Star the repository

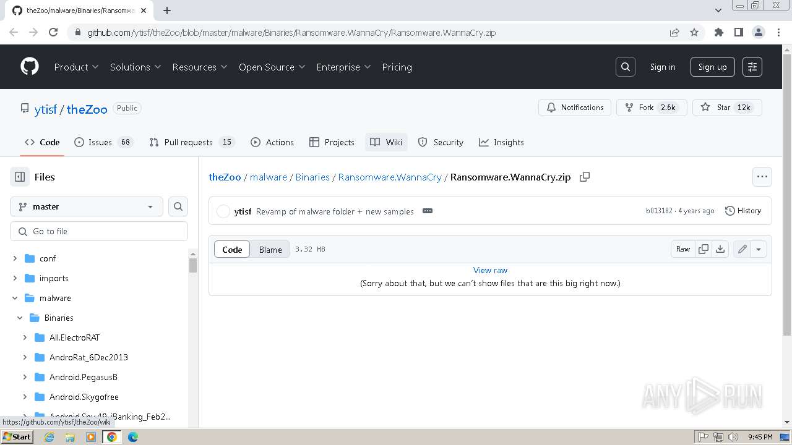[727, 108]
